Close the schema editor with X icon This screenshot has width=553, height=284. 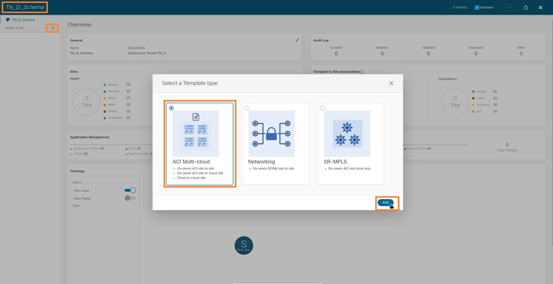(x=540, y=7)
